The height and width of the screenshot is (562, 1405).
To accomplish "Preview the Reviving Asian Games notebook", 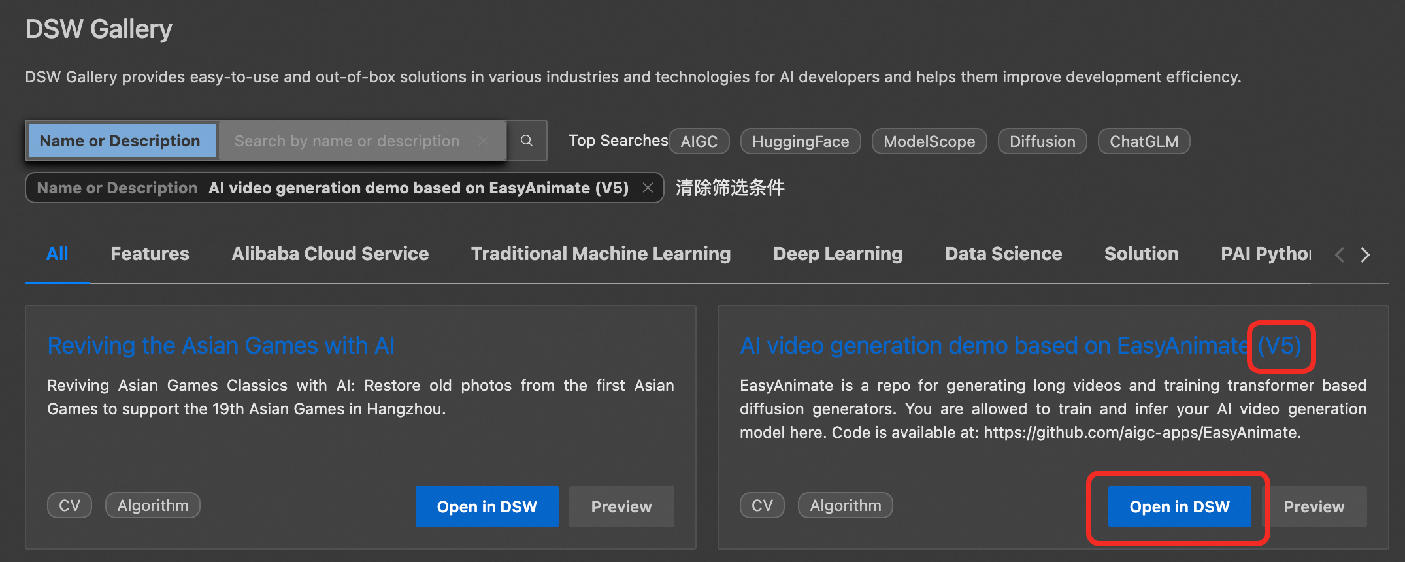I will [621, 506].
